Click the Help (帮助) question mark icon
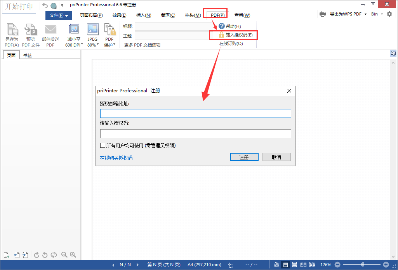398x270 pixels. [222, 26]
